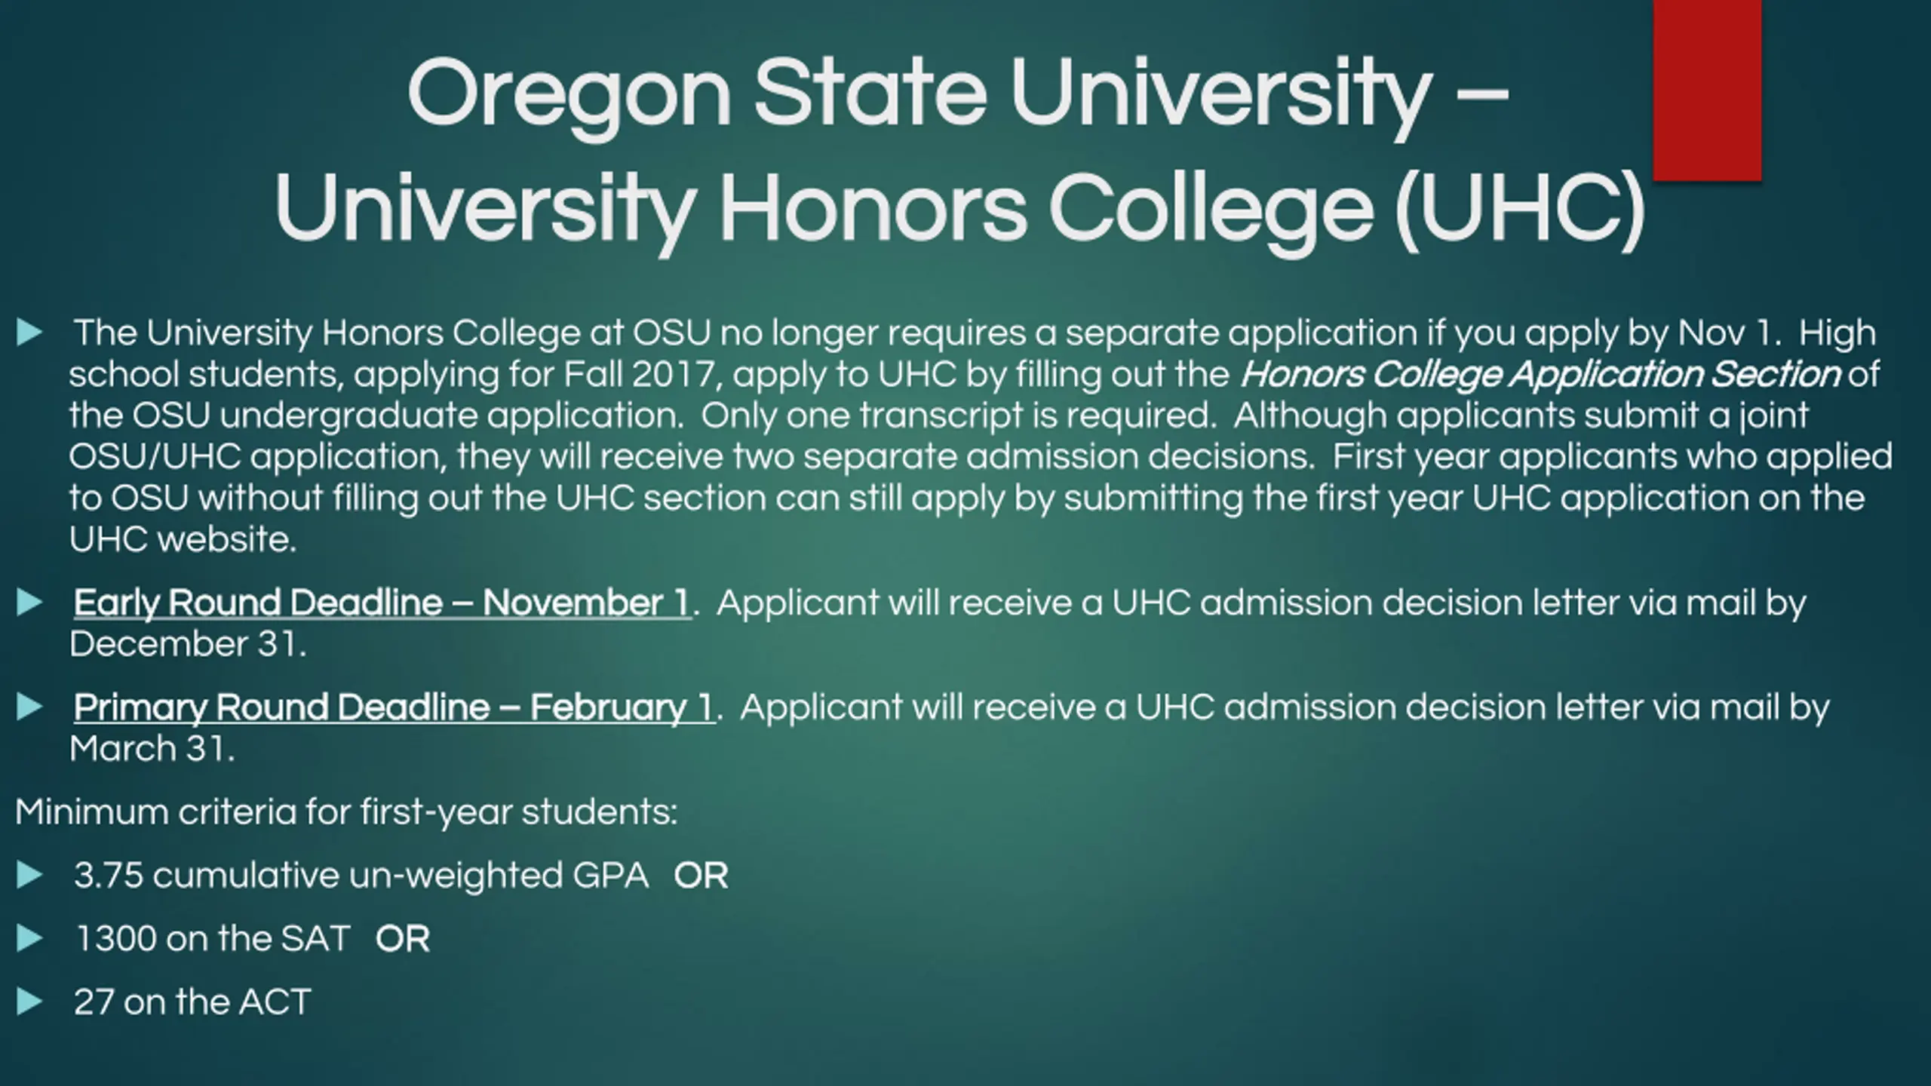
Task: Click the '3.75 cumulative un-weighted GPA' text
Action: coord(361,876)
